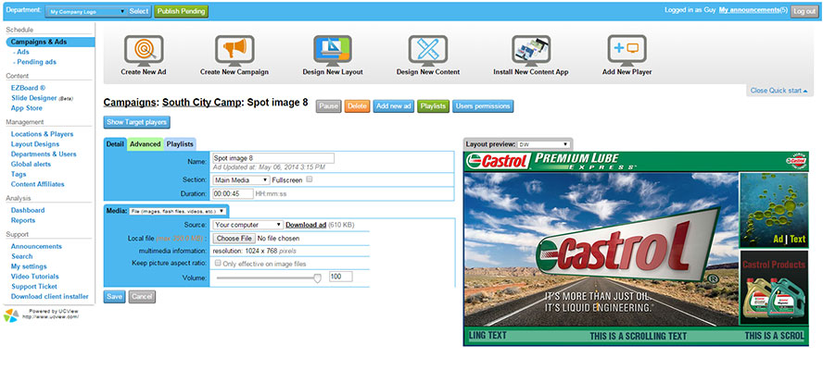Viewport: 823px width, 370px height.
Task: Click the Save button
Action: [x=114, y=297]
